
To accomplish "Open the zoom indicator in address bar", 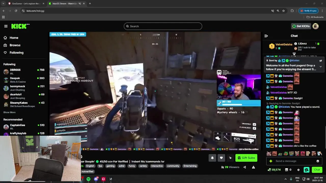I will click(278, 11).
